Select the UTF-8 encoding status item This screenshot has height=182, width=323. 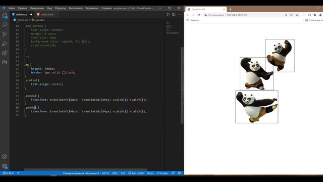click(105, 173)
